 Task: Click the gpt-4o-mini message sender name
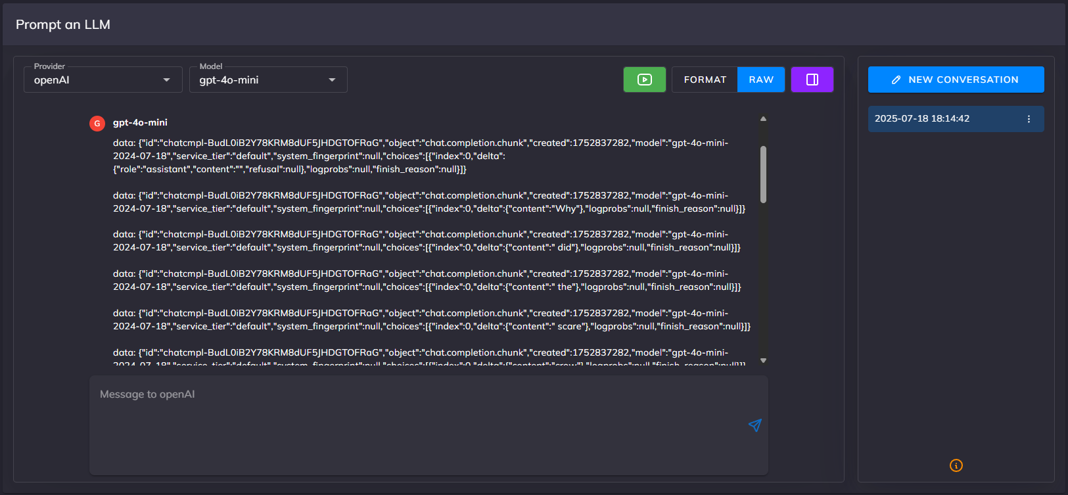pyautogui.click(x=140, y=122)
